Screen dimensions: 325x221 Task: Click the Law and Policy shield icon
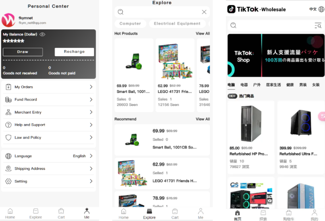pos(8,137)
